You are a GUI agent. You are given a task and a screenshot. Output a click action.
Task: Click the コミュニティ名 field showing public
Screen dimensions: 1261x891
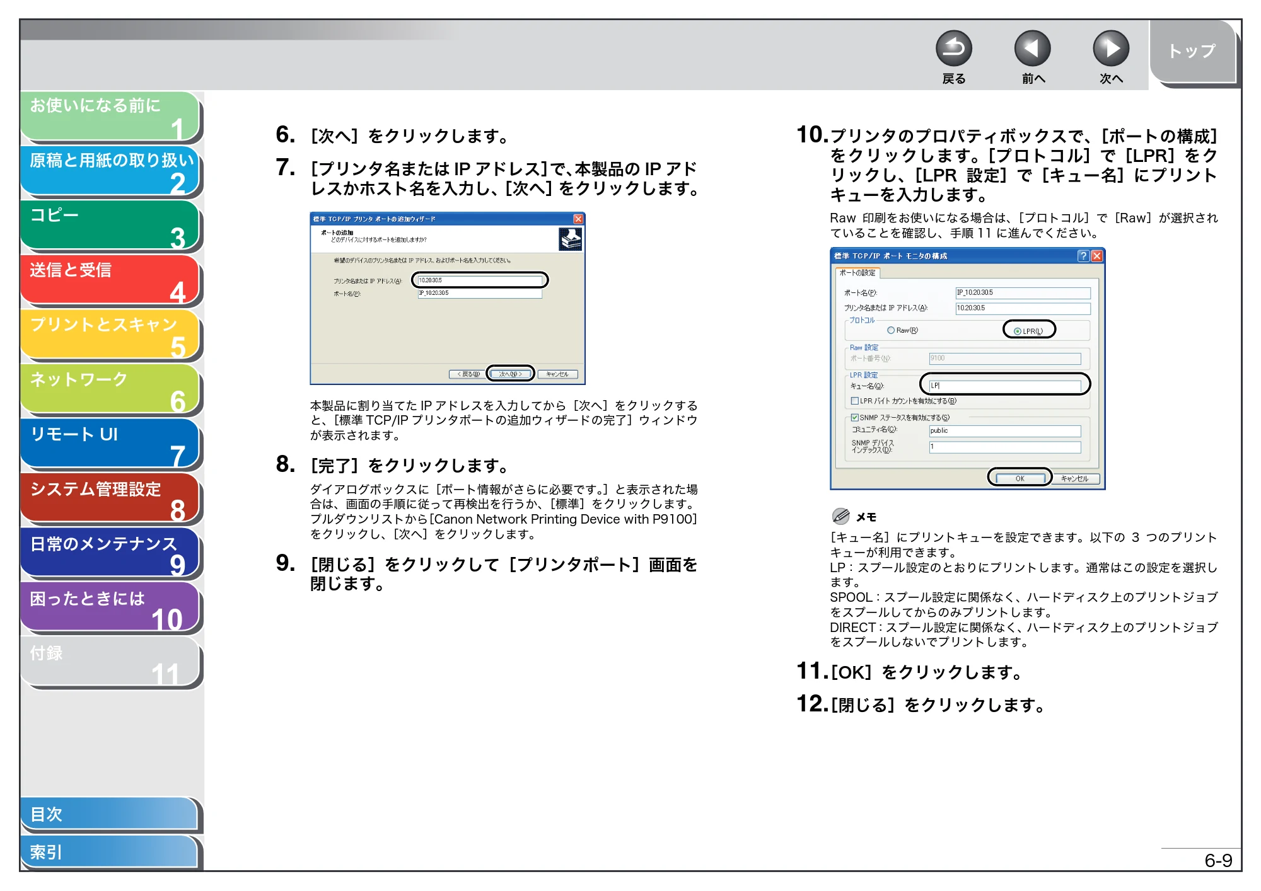click(x=1005, y=431)
